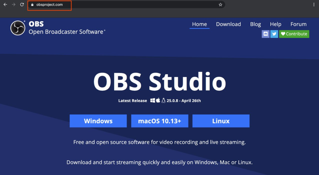Go to the Home nav item
Image resolution: width=319 pixels, height=175 pixels.
click(199, 24)
